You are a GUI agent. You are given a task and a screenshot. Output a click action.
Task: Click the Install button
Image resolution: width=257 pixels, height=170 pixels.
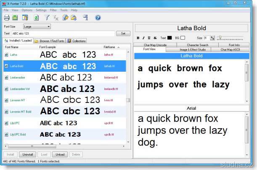coord(11,154)
